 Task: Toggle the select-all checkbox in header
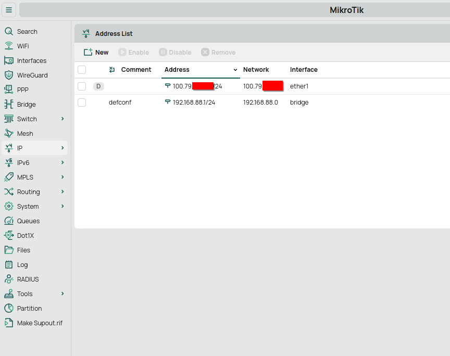pos(82,70)
